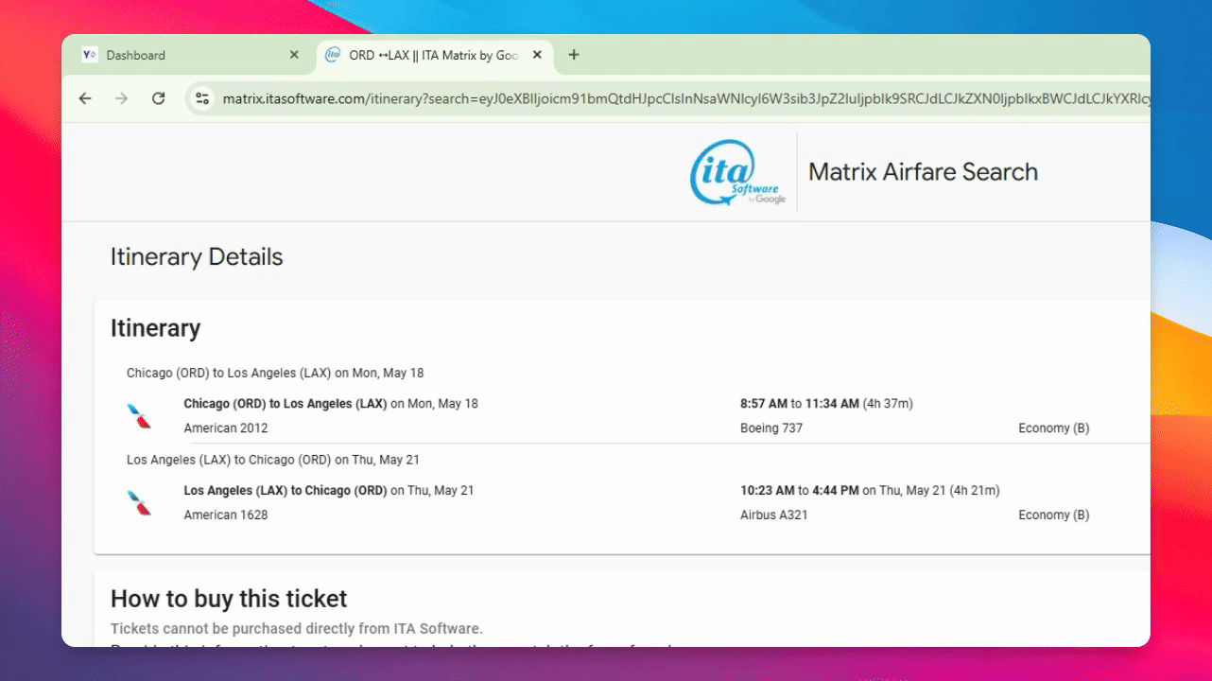Viewport: 1212px width, 681px height.
Task: Close the ORD ↔LAX ITA Matrix tab
Action: coord(538,55)
